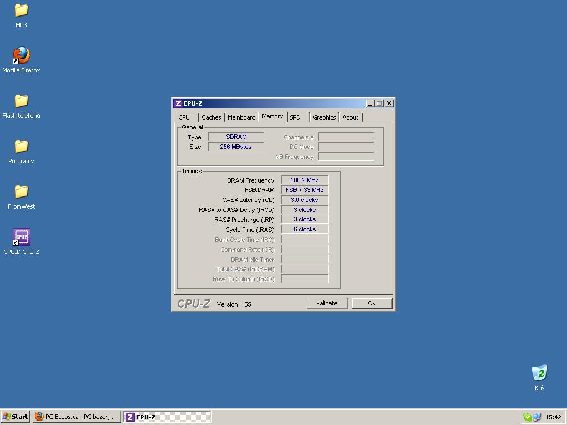Click the Cycle Time (tRAS) label

[x=250, y=230]
